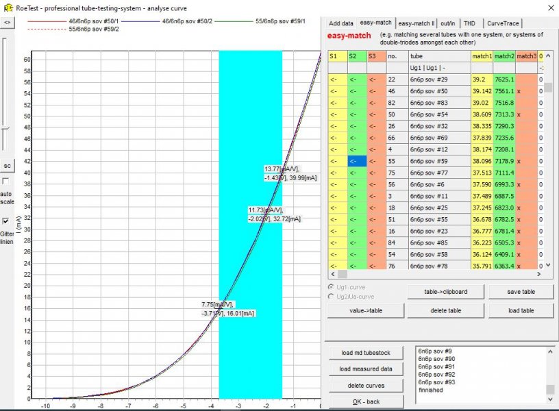
Task: Toggle the Gitterlinien grid lines checkbox
Action: pyautogui.click(x=6, y=221)
